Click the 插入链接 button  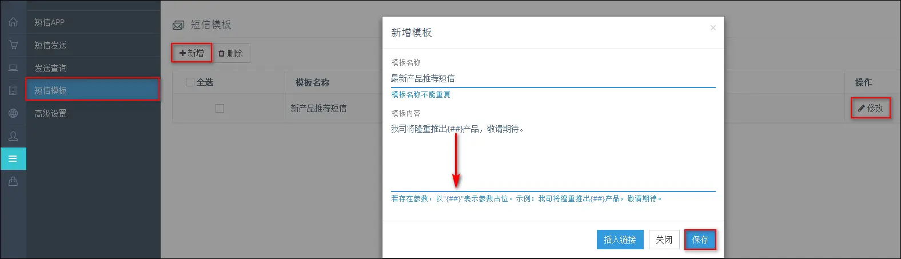620,240
